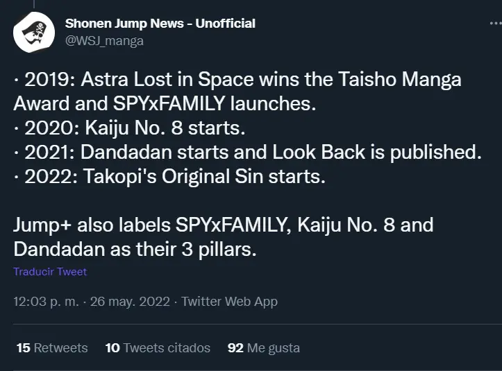Open the Twitter Web App source link
This screenshot has width=502, height=371.
coord(229,302)
